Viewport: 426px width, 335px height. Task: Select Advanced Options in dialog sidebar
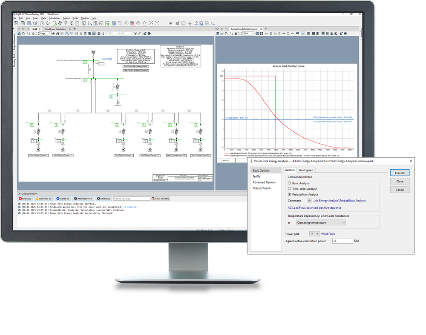tap(267, 182)
